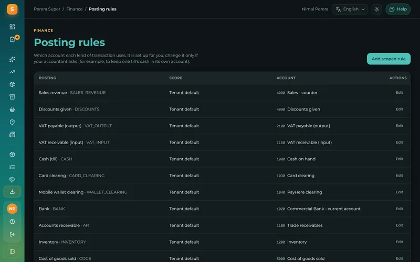
Task: Click the '4090 Discounts given' account
Action: [x=298, y=109]
